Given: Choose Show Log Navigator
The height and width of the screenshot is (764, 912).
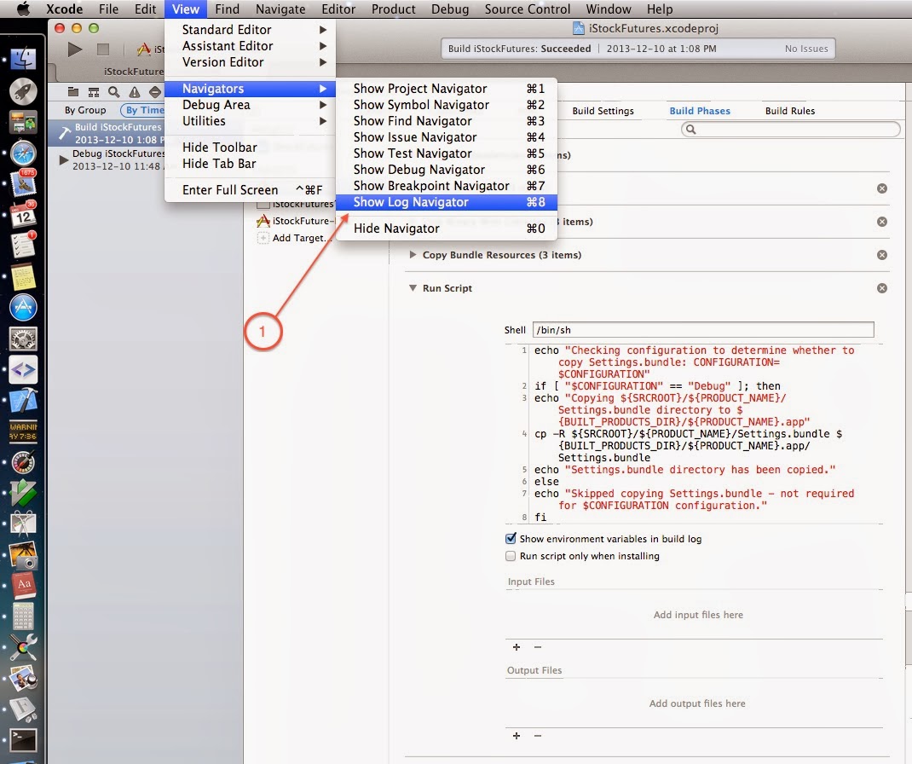Looking at the screenshot, I should click(x=447, y=202).
